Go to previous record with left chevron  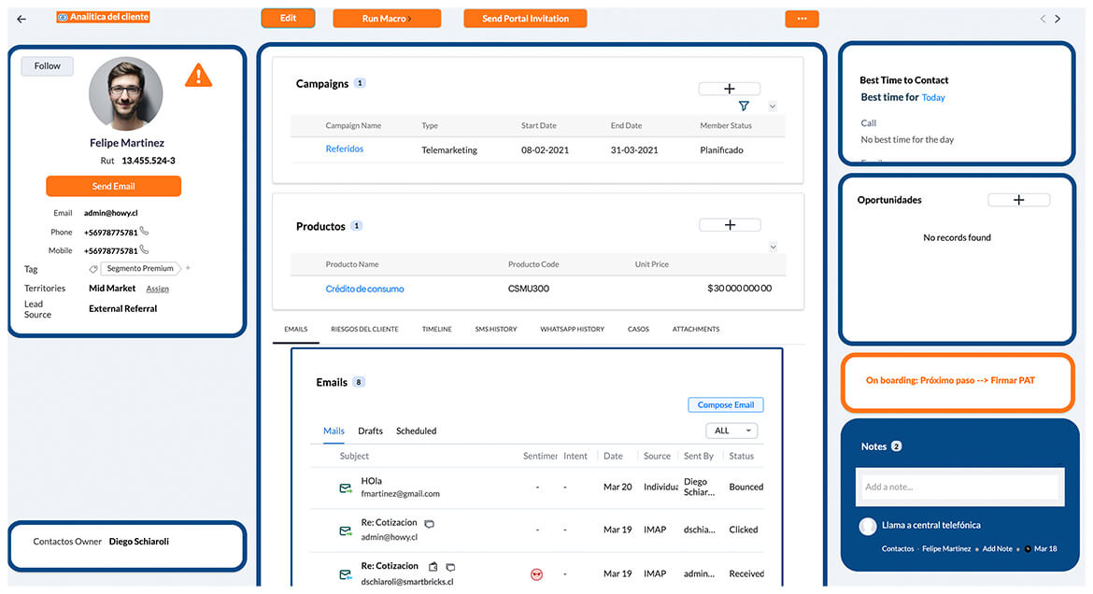(x=1043, y=19)
